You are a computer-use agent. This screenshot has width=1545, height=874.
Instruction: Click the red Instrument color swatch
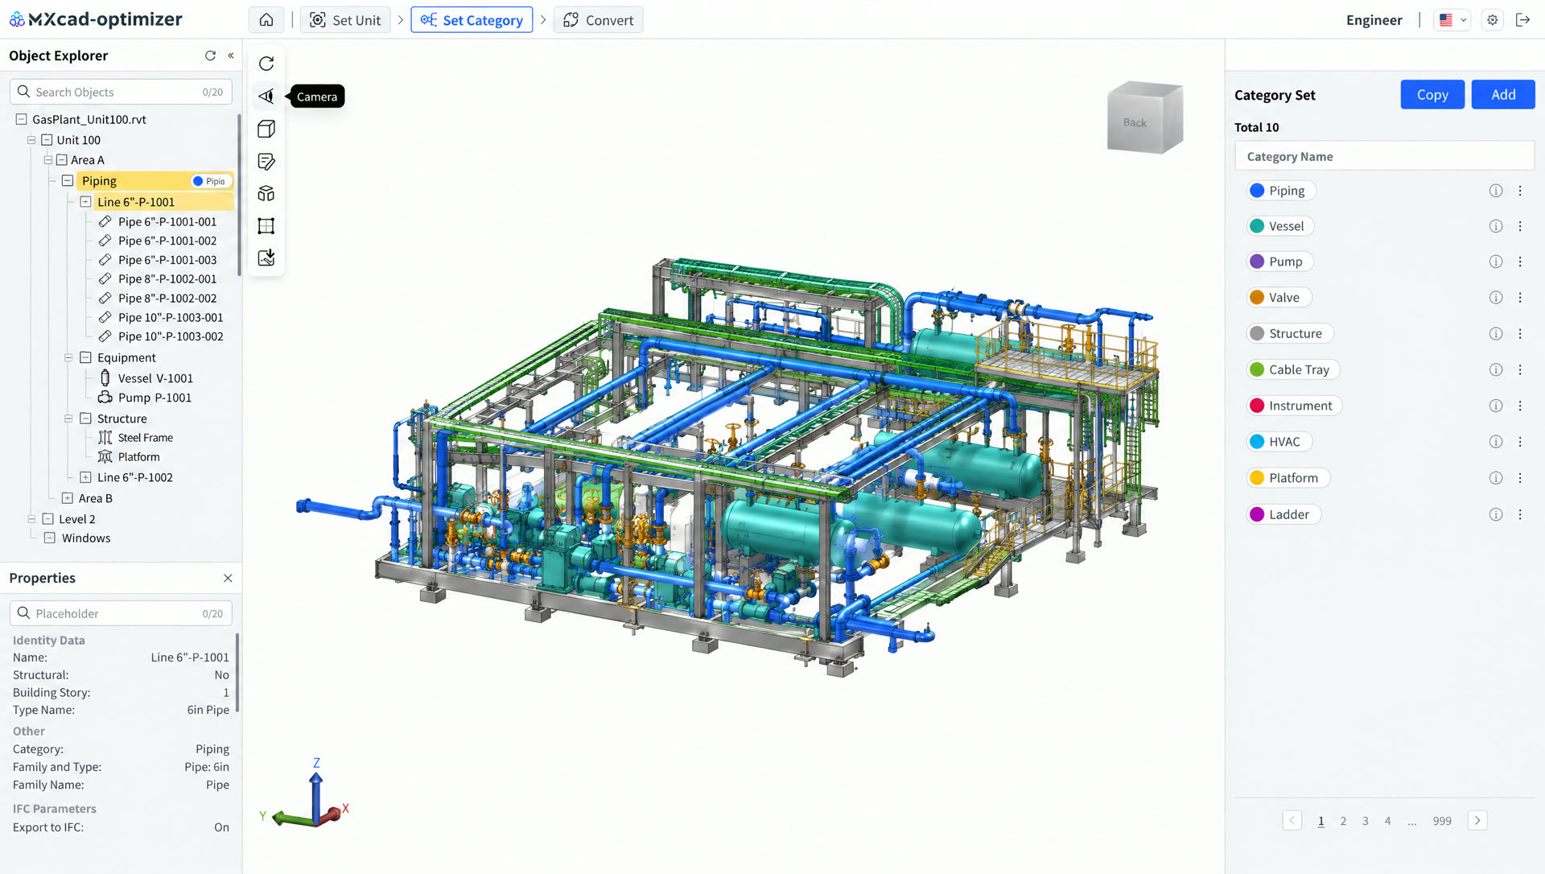click(x=1257, y=406)
